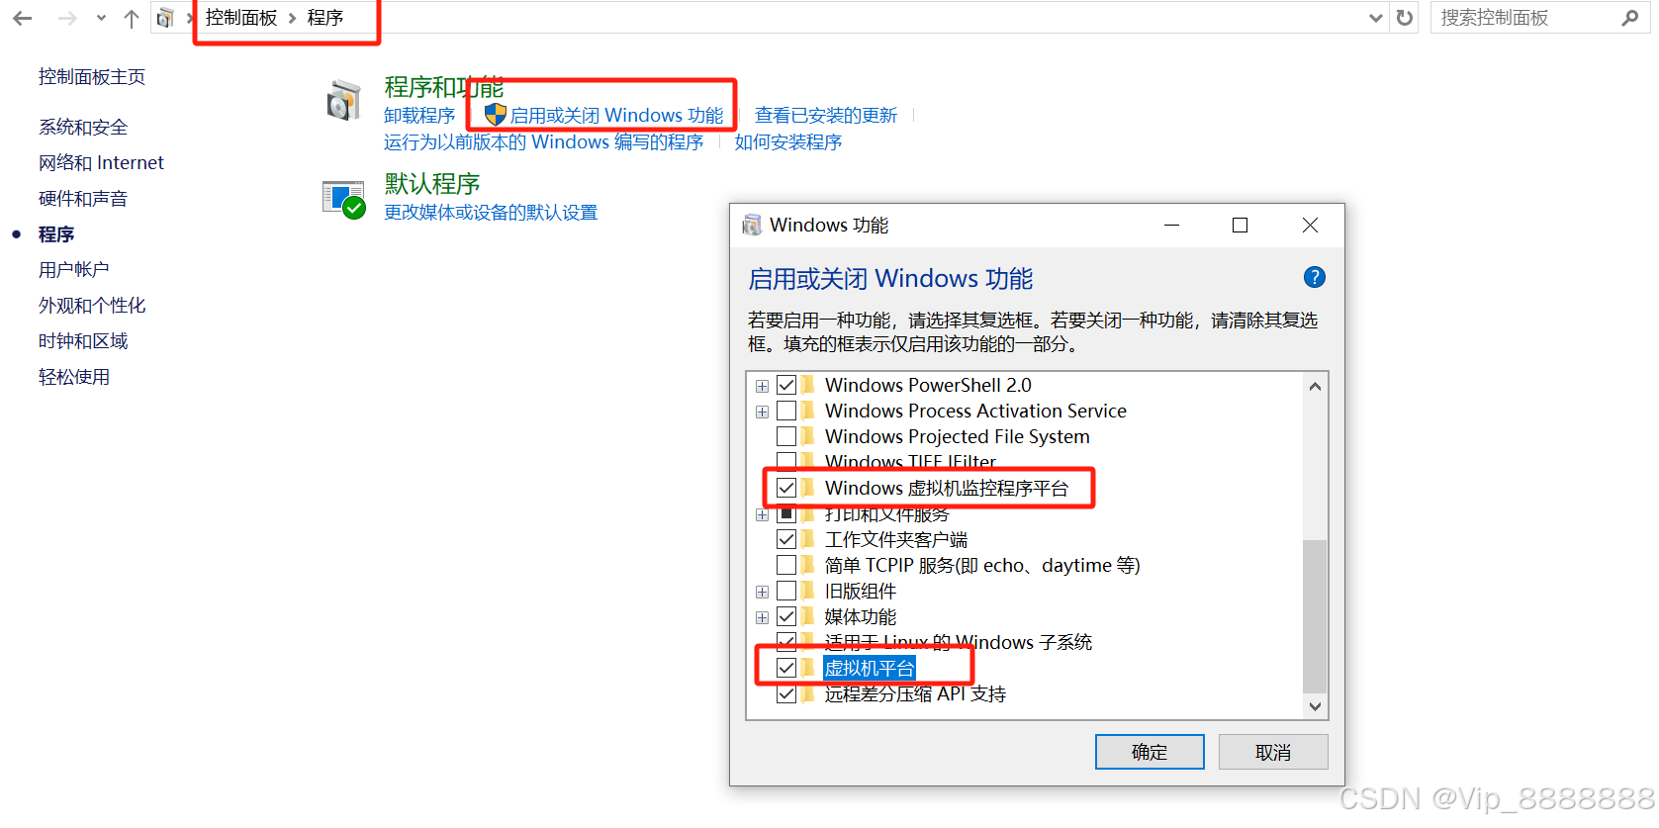This screenshot has width=1659, height=828.
Task: Click the back arrow navigation icon
Action: (x=23, y=18)
